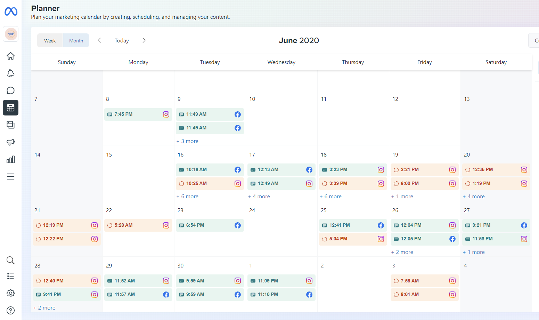Go to the previous month

(99, 40)
